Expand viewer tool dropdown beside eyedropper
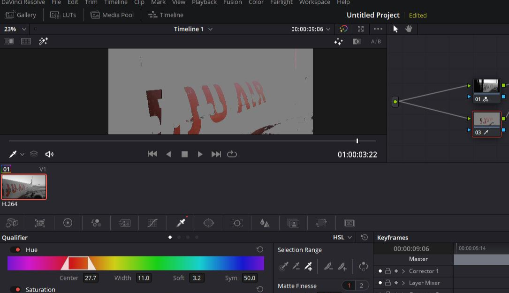The width and height of the screenshot is (509, 293). click(x=22, y=154)
